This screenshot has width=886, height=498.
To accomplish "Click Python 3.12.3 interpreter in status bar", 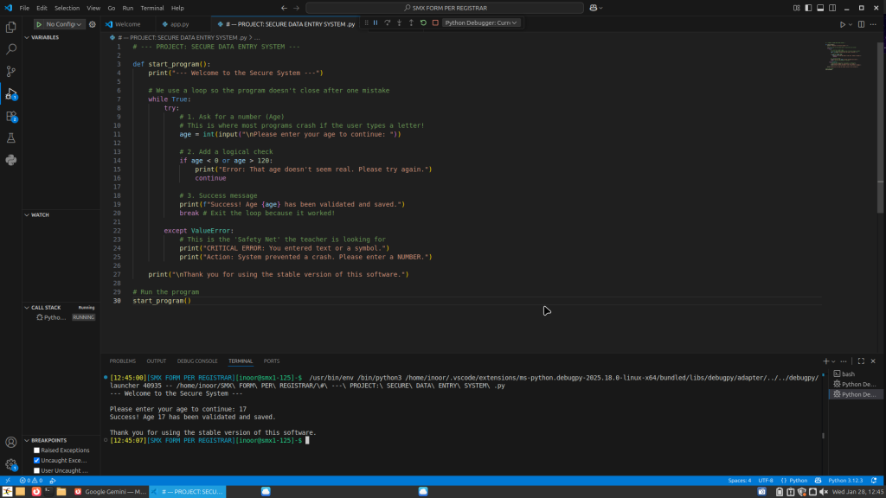I will (847, 480).
